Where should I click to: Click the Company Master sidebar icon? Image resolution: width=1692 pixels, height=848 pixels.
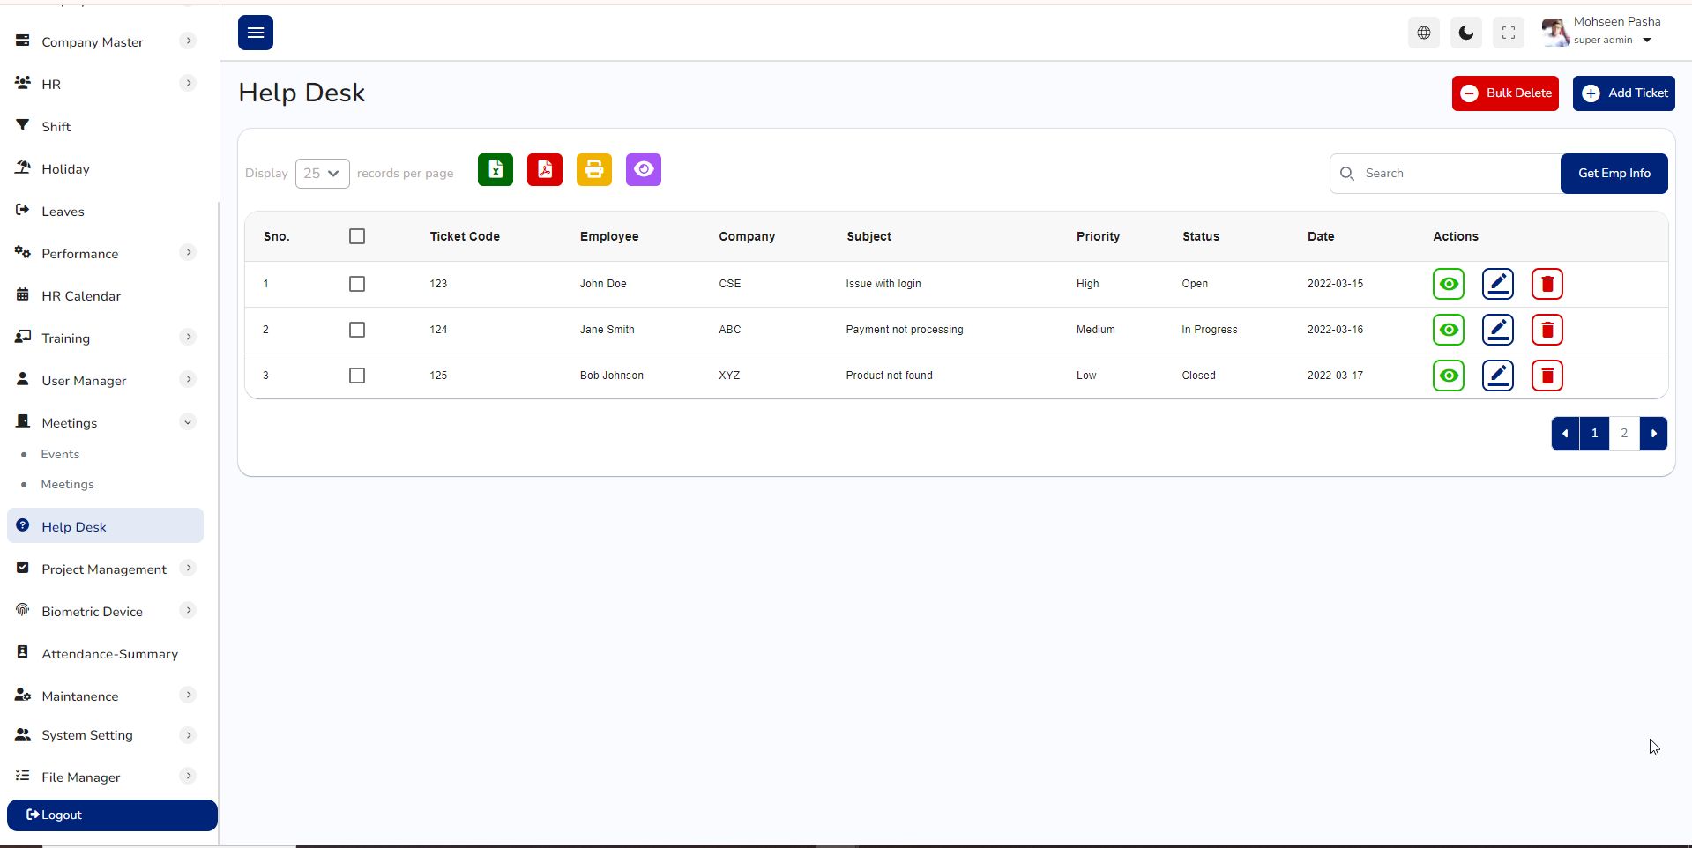23,41
